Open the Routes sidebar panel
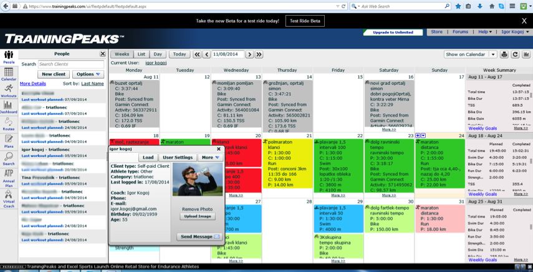 [9, 124]
